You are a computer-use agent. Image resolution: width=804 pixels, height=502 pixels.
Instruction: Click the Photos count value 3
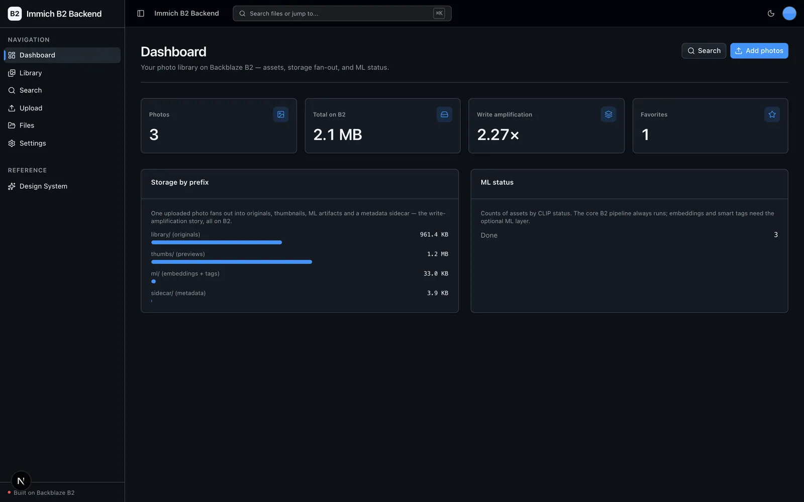[x=154, y=135]
